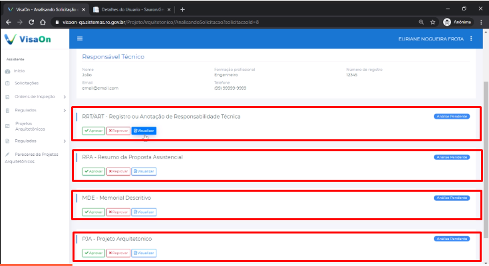Viewport: 489px width, 266px height.
Task: Open Pareceres de Projetos Arquitetônicos in the sidebar
Action: [x=31, y=158]
